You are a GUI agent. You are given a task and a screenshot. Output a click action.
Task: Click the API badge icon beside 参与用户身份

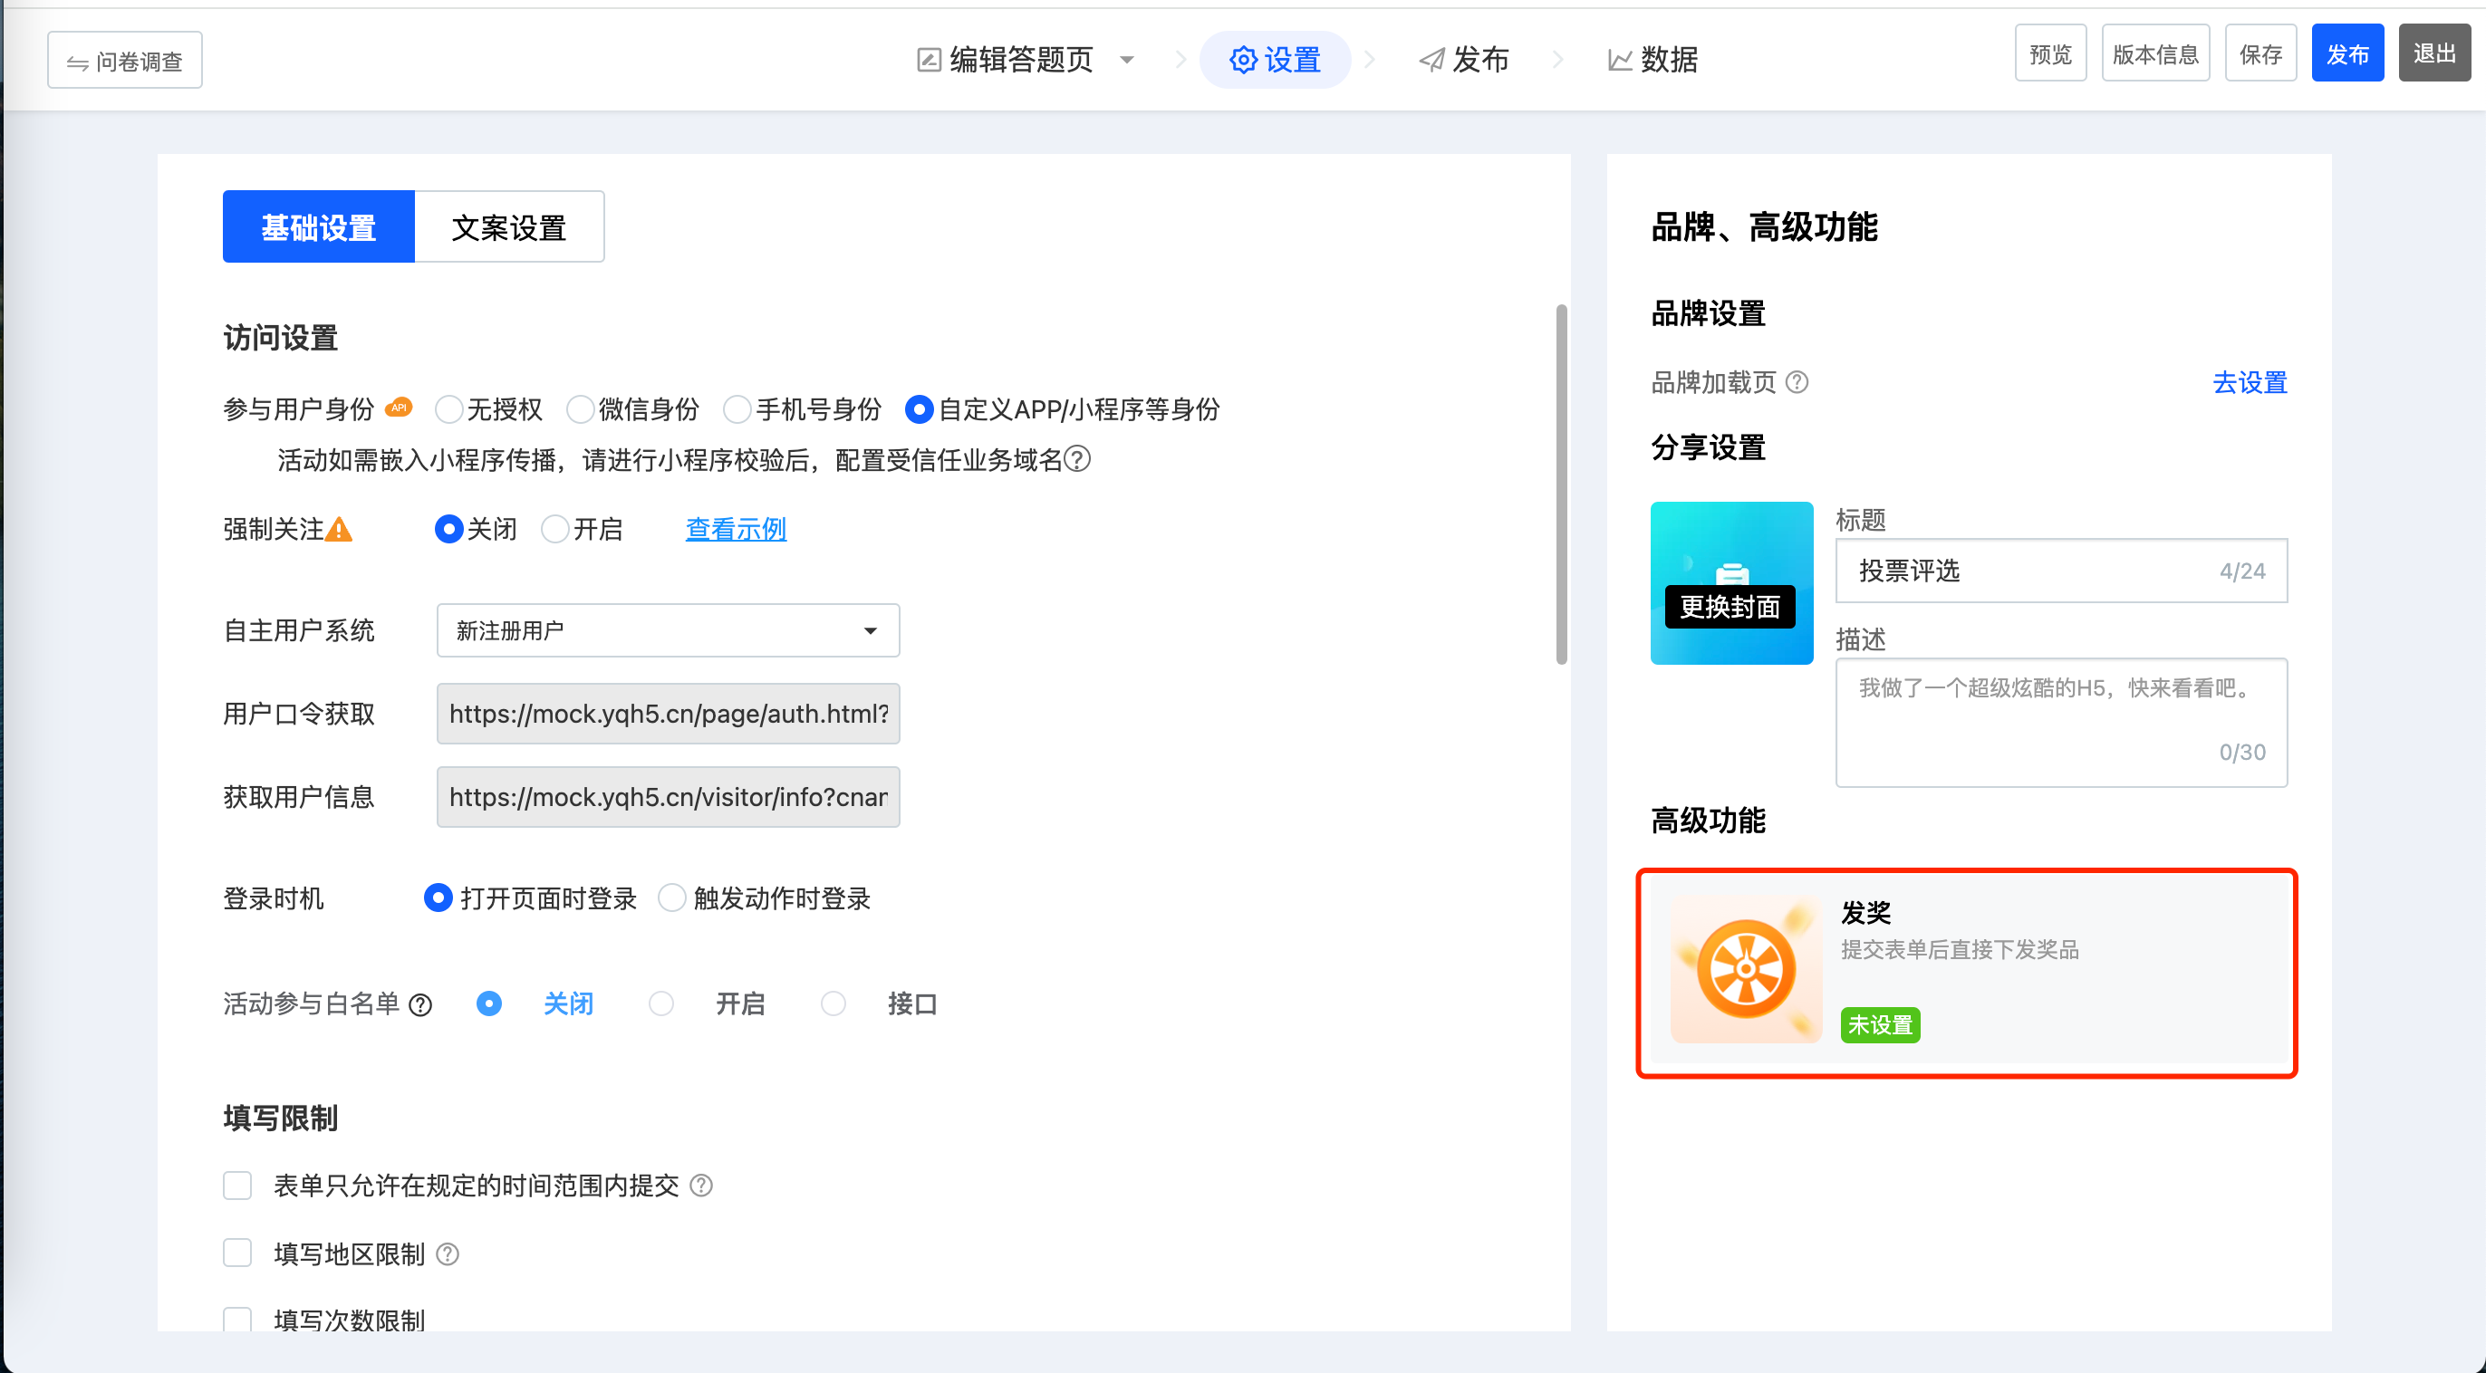tap(399, 408)
